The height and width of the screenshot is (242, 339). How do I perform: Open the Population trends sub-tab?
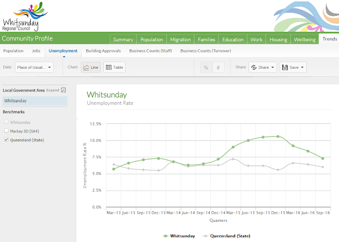13,51
